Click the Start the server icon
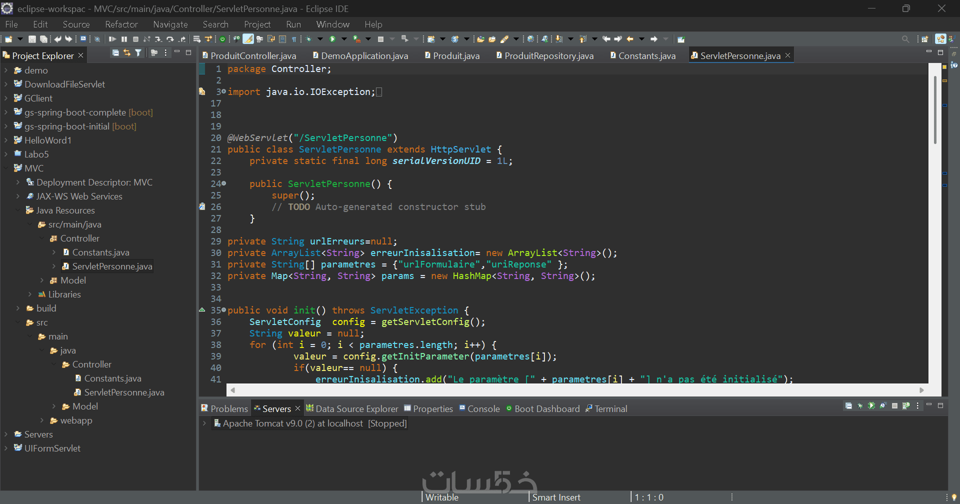Screen dimensions: 960x504 click(871, 406)
